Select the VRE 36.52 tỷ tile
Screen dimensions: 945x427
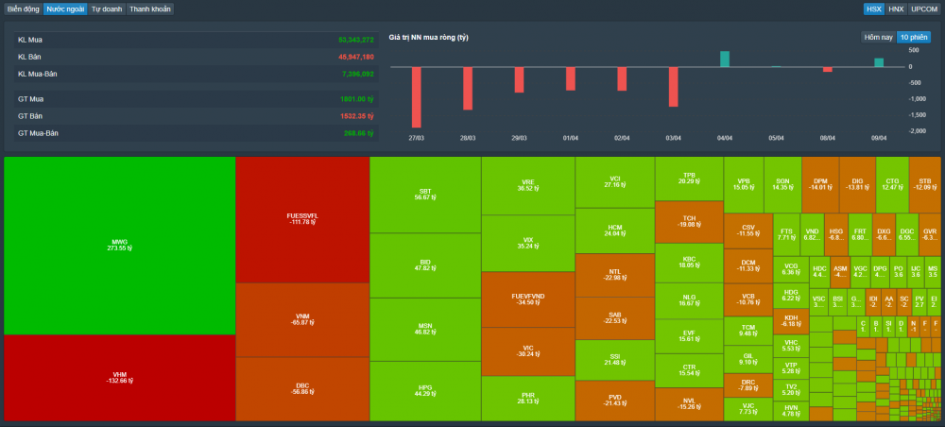[528, 185]
